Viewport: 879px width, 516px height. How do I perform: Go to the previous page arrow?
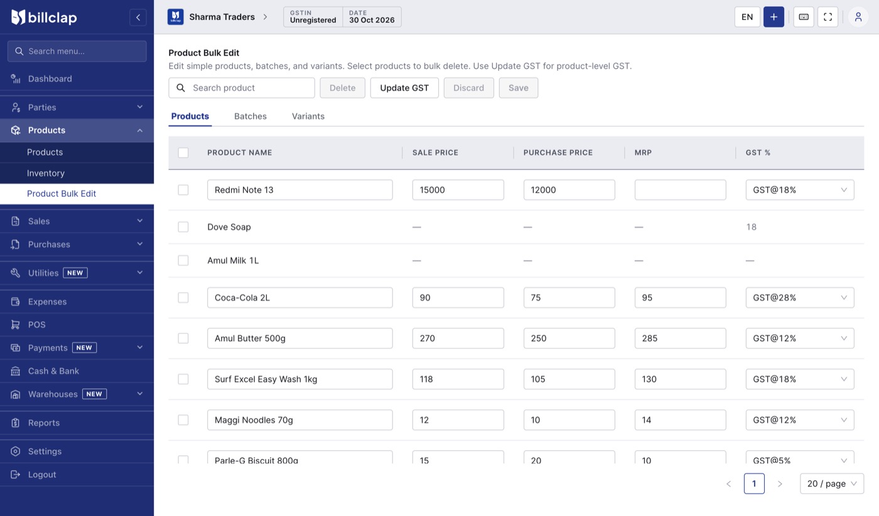pyautogui.click(x=728, y=484)
